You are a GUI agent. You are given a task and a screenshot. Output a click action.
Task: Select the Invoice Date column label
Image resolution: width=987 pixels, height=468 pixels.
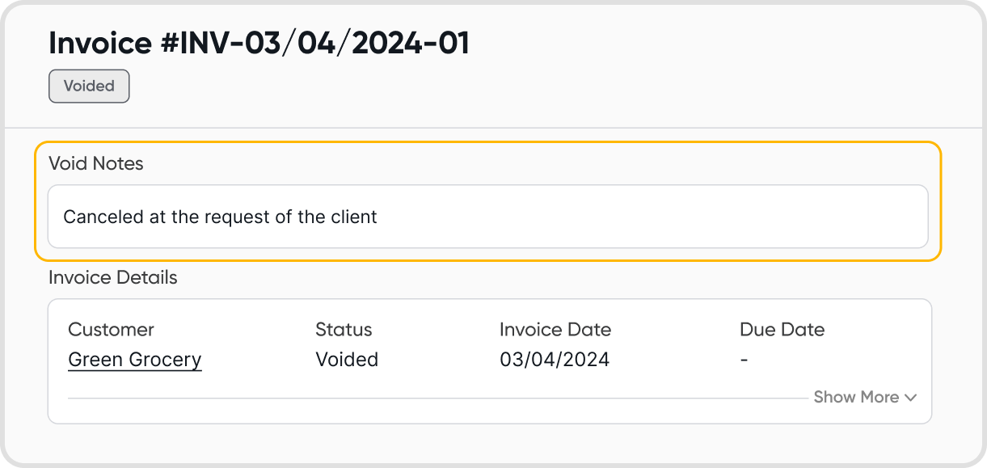point(555,330)
